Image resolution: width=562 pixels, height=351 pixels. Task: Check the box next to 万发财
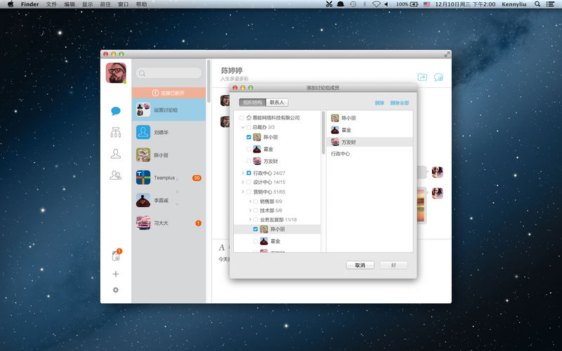(249, 161)
